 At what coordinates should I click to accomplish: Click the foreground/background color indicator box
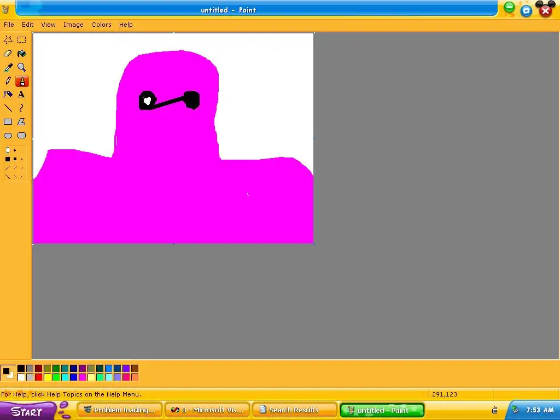point(8,372)
